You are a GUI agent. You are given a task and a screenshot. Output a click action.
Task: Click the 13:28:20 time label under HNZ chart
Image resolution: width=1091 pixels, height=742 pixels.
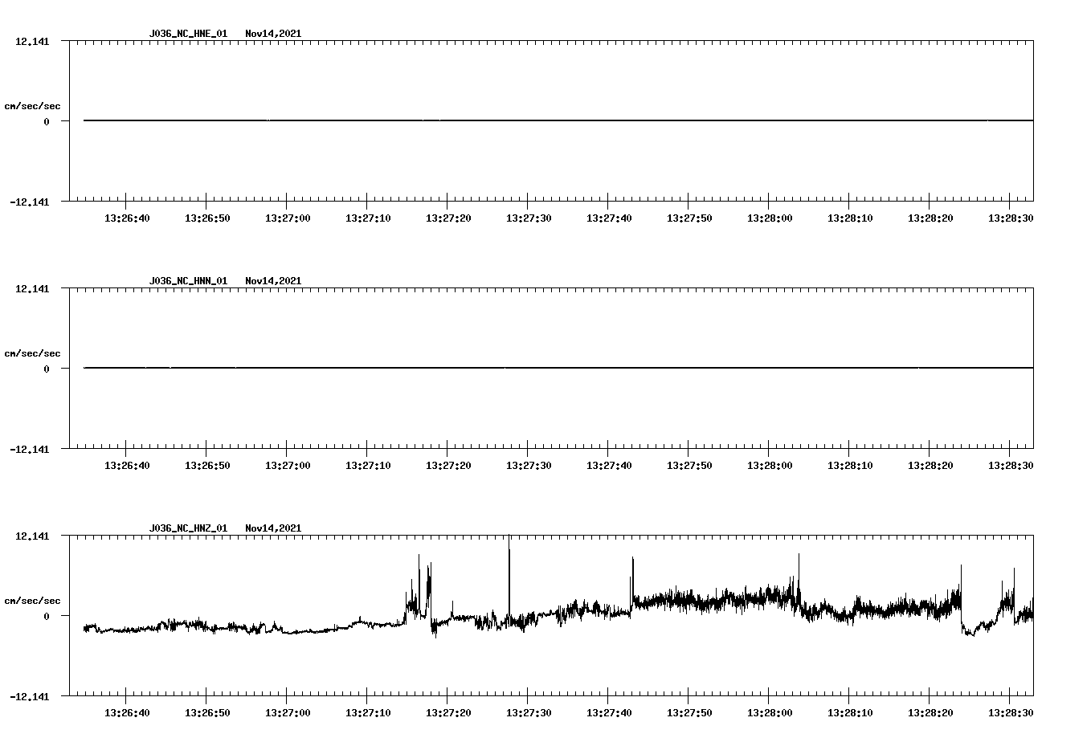pos(930,712)
